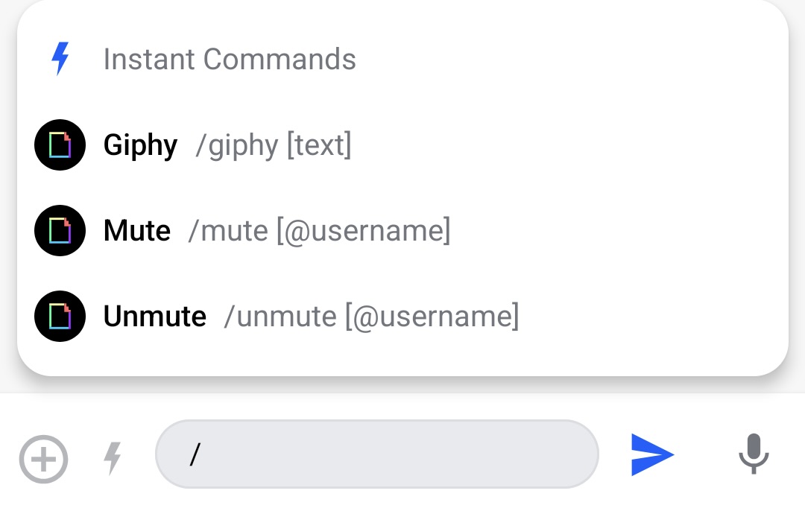
Task: Click the message input containing the slash
Action: 376,454
